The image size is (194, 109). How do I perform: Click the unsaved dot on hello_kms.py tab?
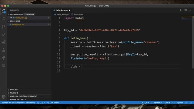pyautogui.click(x=69, y=10)
